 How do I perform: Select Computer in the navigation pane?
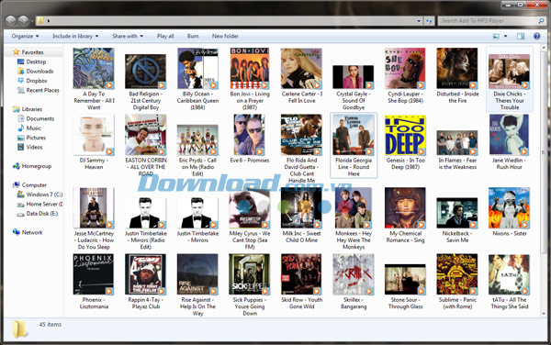click(x=29, y=185)
